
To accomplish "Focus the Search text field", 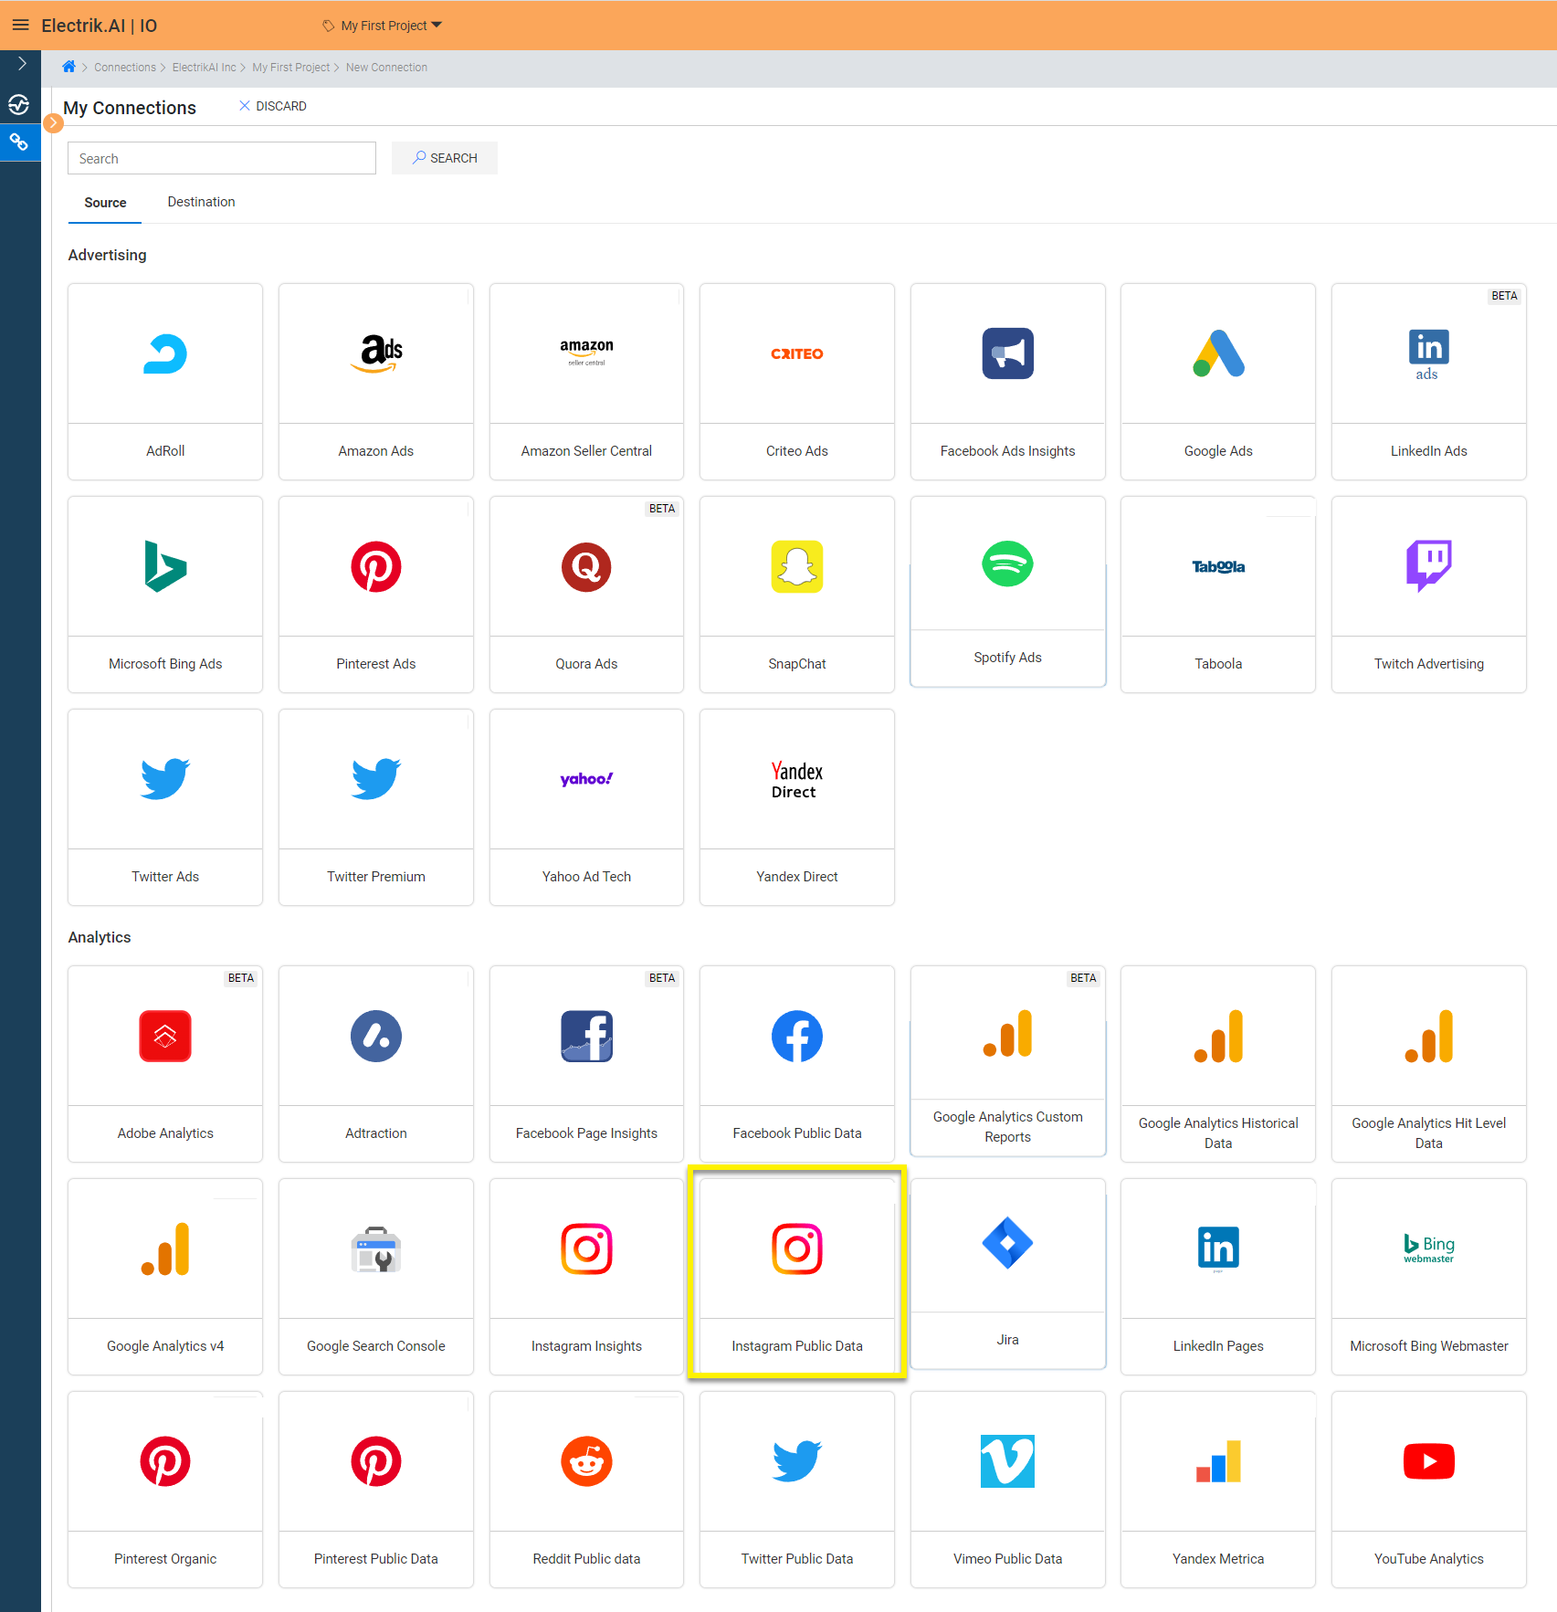I will coord(222,158).
